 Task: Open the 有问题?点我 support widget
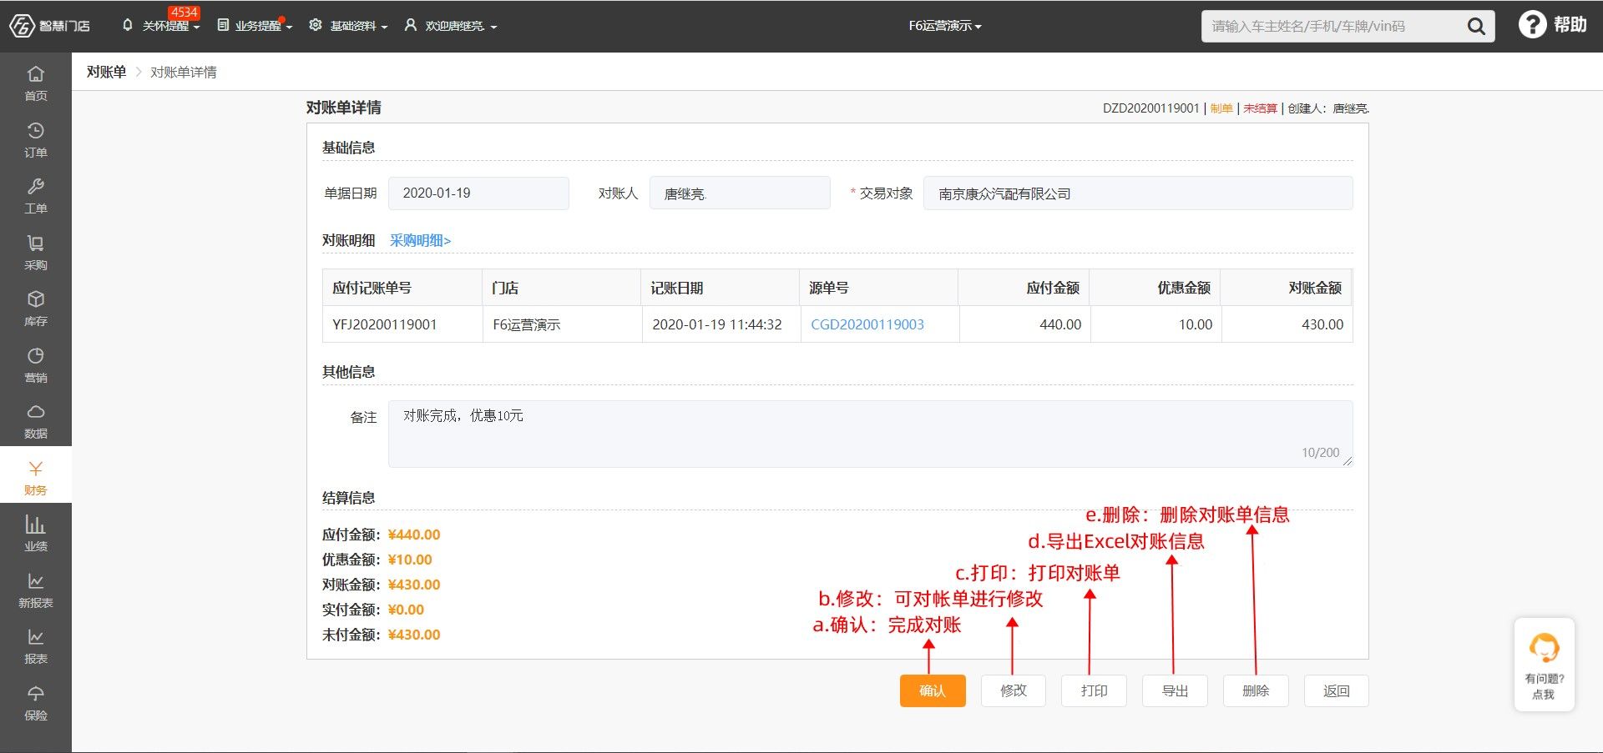[1544, 664]
